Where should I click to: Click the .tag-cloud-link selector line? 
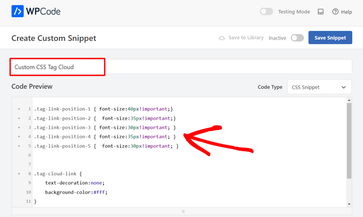(58, 174)
